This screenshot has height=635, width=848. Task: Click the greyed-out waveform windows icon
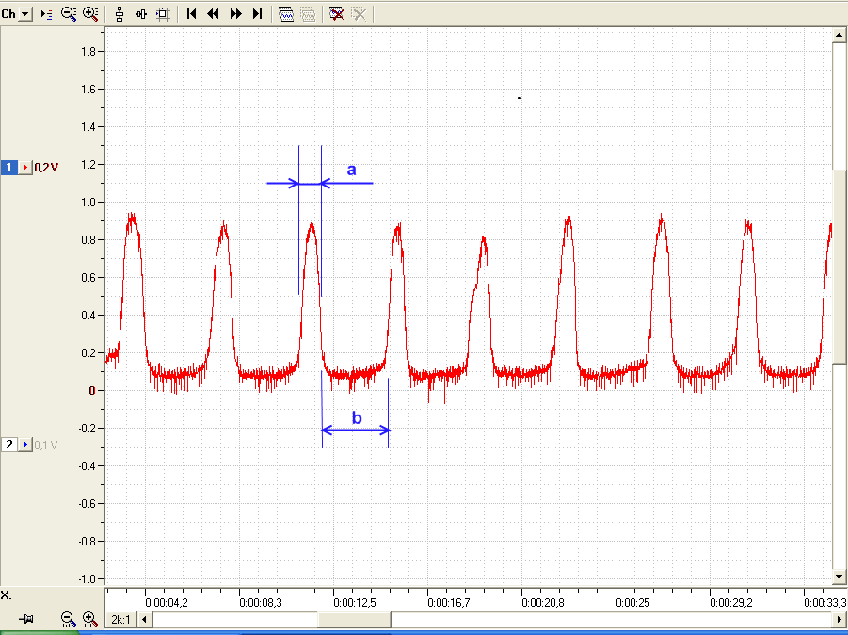[308, 14]
